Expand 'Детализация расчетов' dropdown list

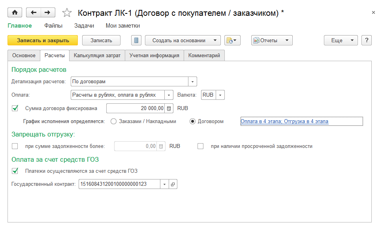pyautogui.click(x=192, y=82)
